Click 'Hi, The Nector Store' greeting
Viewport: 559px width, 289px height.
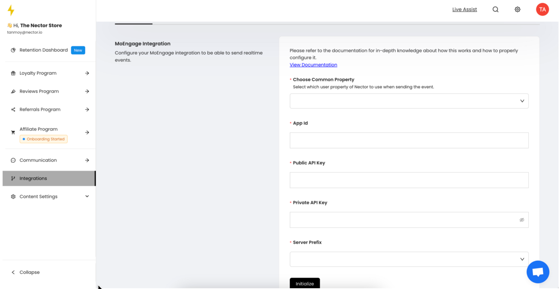tap(34, 25)
